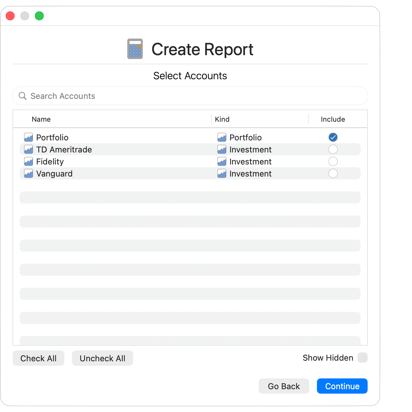
Task: Click the chart icon next to TD Ameritrade
Action: coord(28,149)
